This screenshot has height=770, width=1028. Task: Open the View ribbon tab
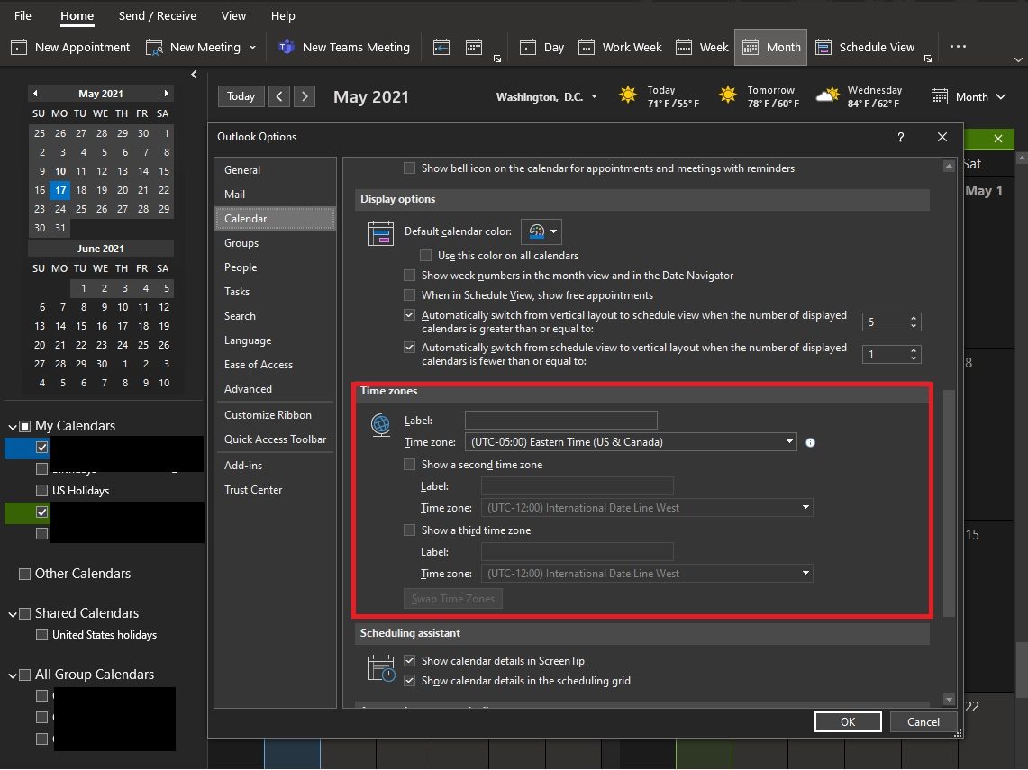point(233,15)
